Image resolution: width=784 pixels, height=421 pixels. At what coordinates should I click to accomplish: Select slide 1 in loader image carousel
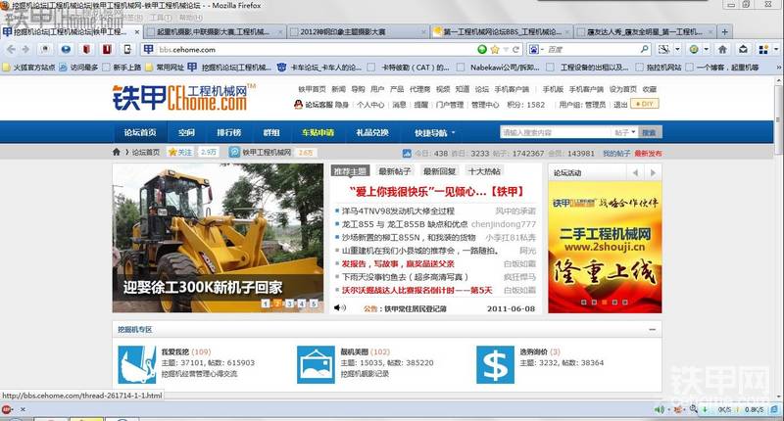[x=266, y=304]
